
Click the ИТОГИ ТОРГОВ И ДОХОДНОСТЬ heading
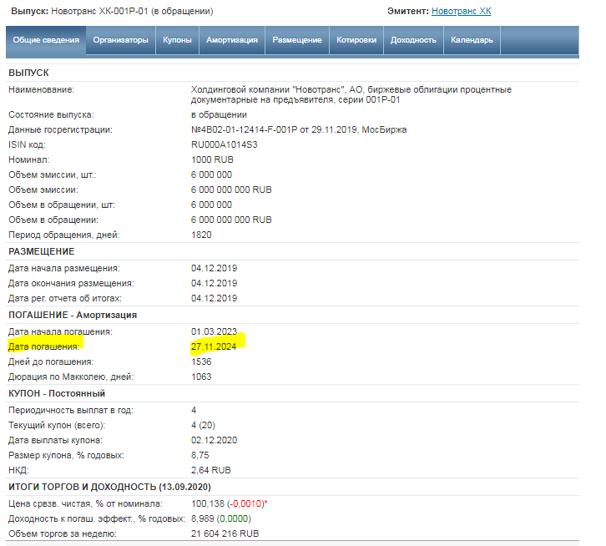click(x=109, y=487)
